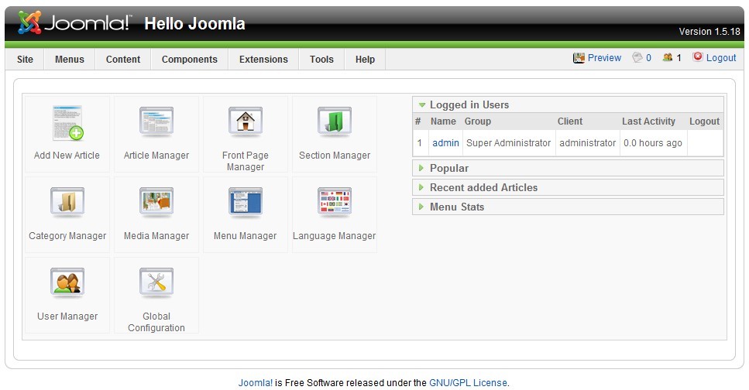749x390 pixels.
Task: Open the Tools menu
Action: click(x=321, y=59)
